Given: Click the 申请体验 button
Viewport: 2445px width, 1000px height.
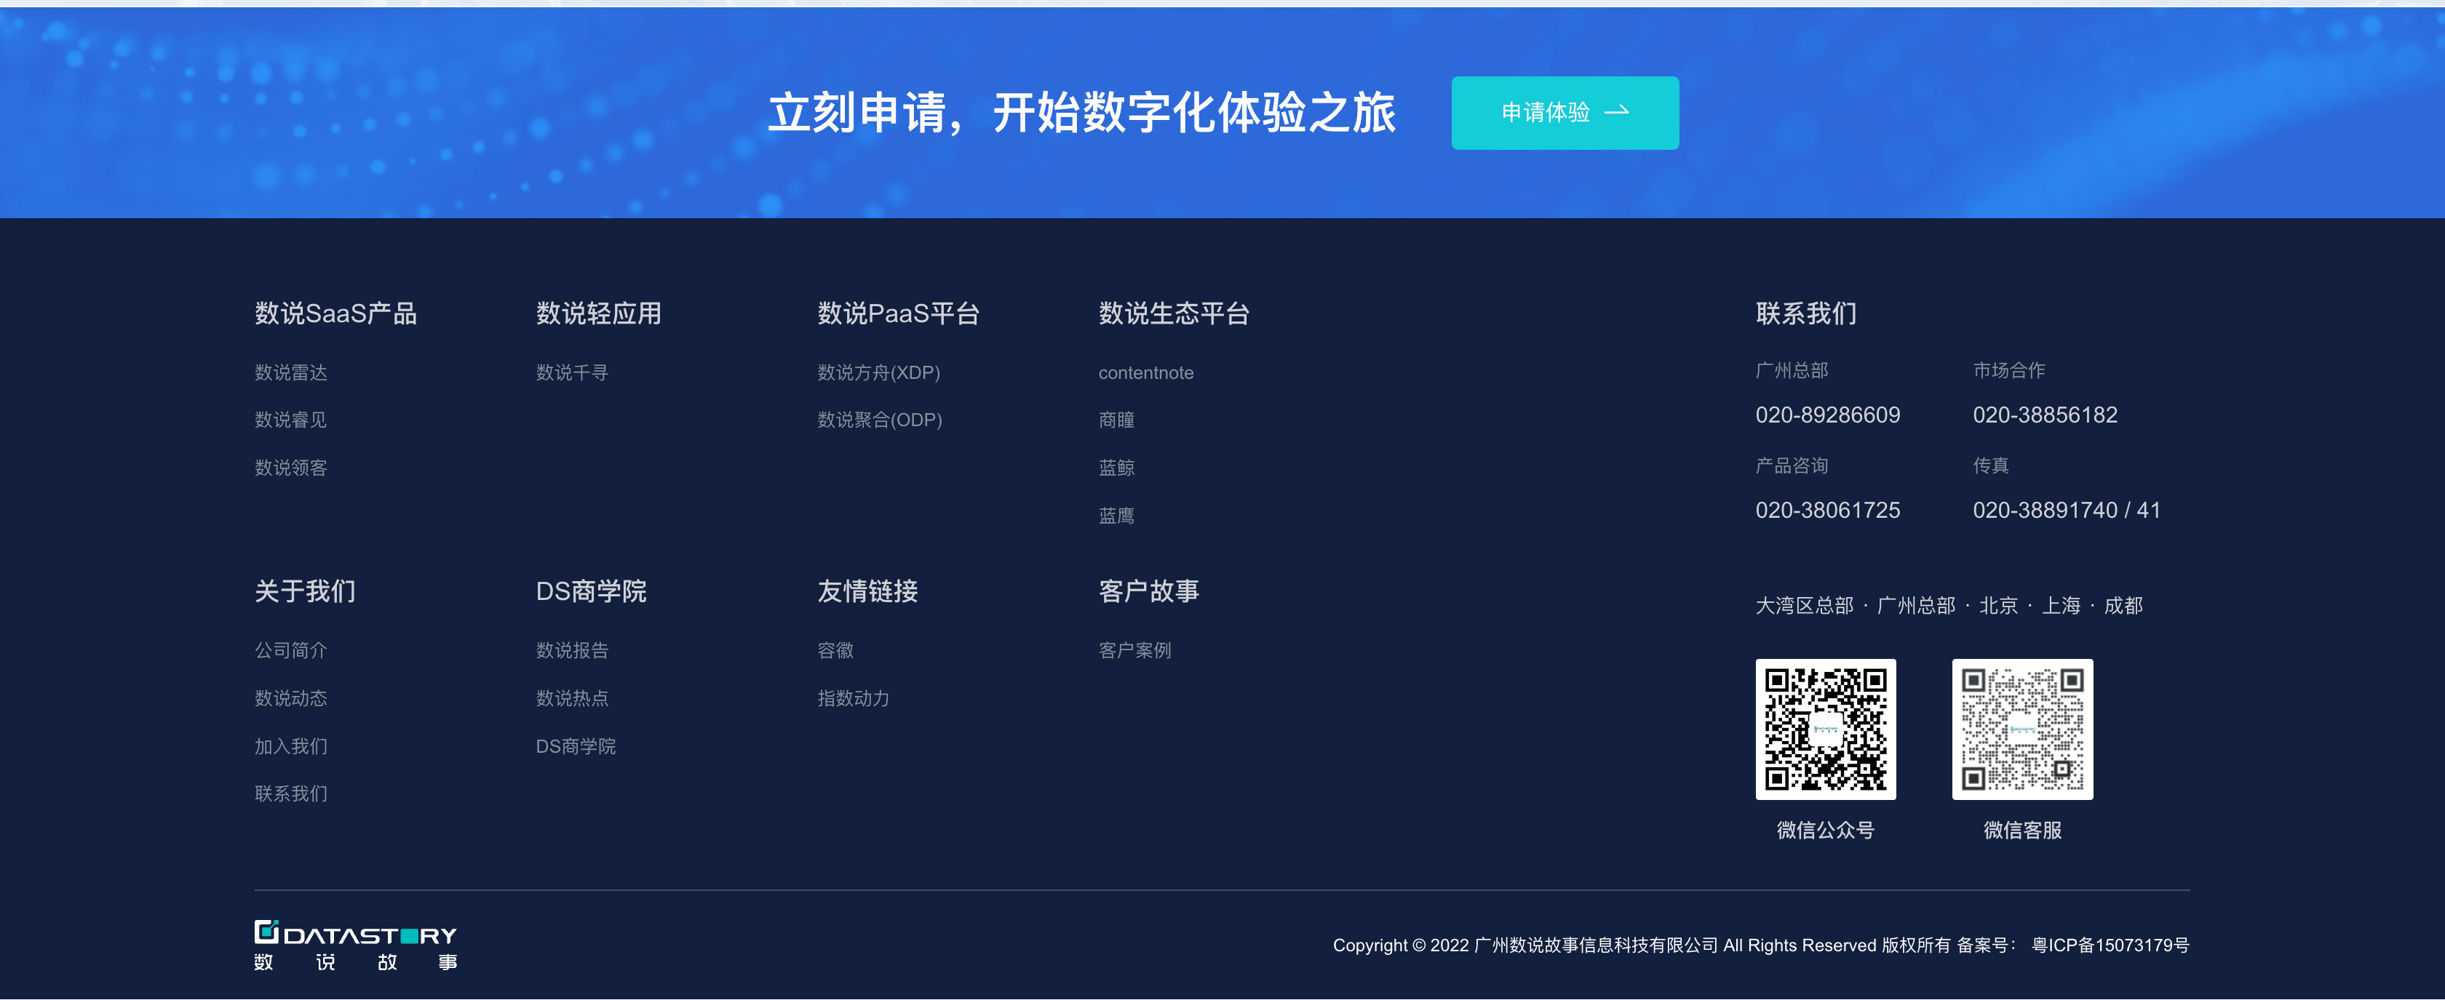Looking at the screenshot, I should (1565, 113).
